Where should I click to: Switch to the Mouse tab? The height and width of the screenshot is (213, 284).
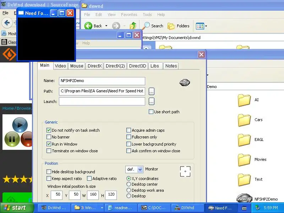coord(77,66)
